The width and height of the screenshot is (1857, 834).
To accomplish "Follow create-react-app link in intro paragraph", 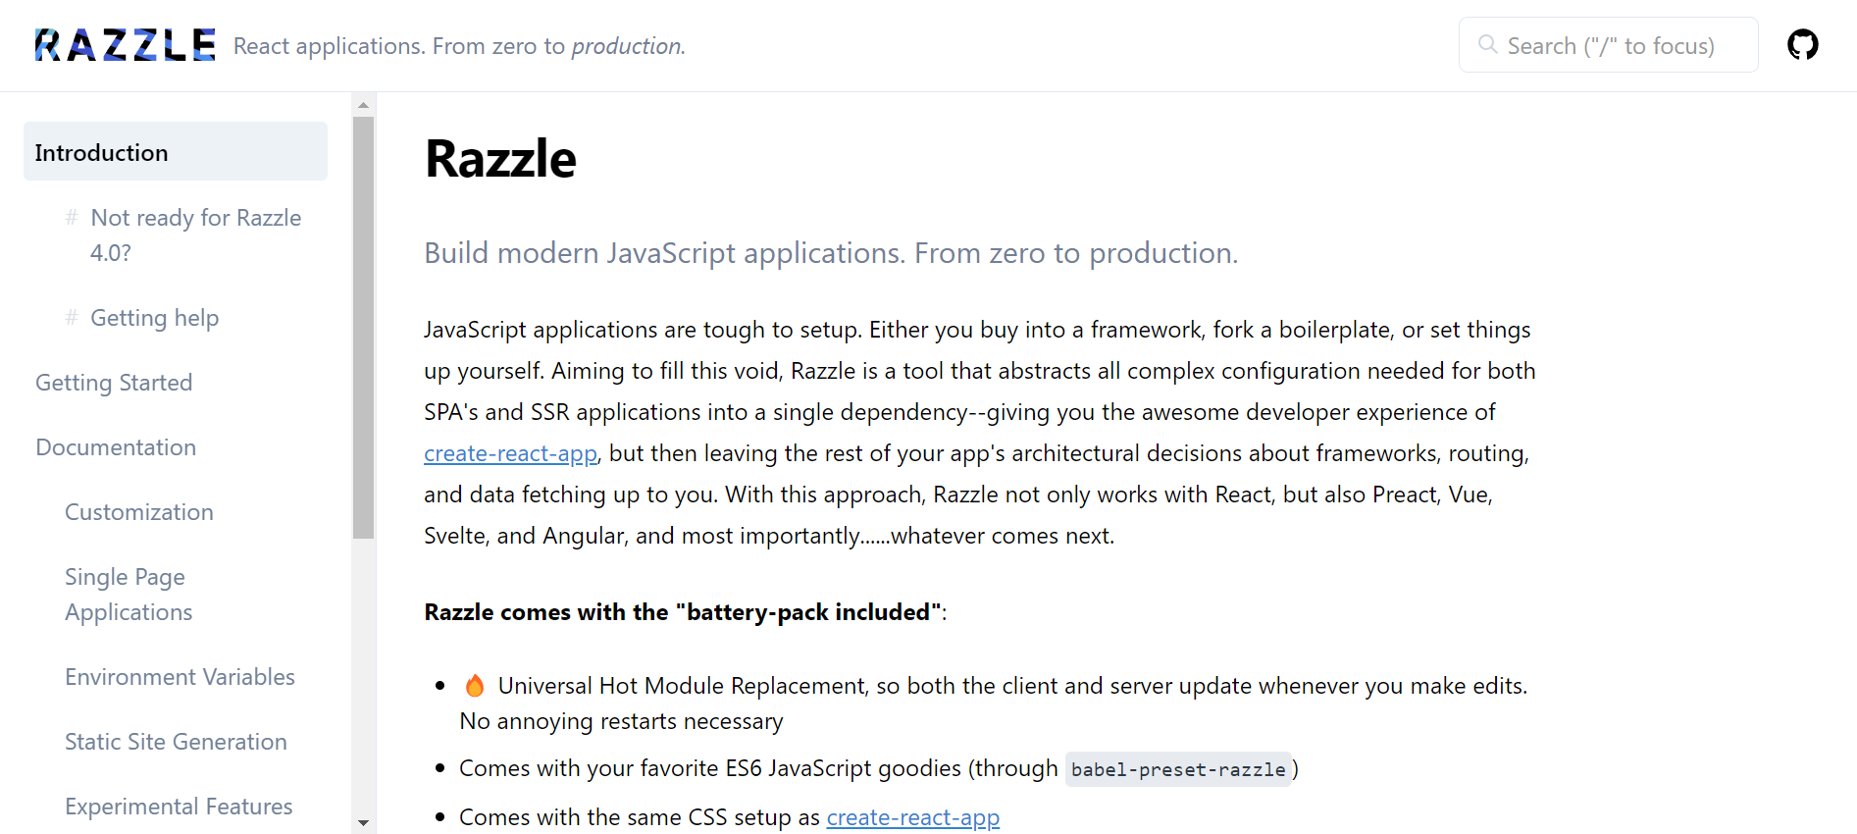I will pyautogui.click(x=510, y=453).
